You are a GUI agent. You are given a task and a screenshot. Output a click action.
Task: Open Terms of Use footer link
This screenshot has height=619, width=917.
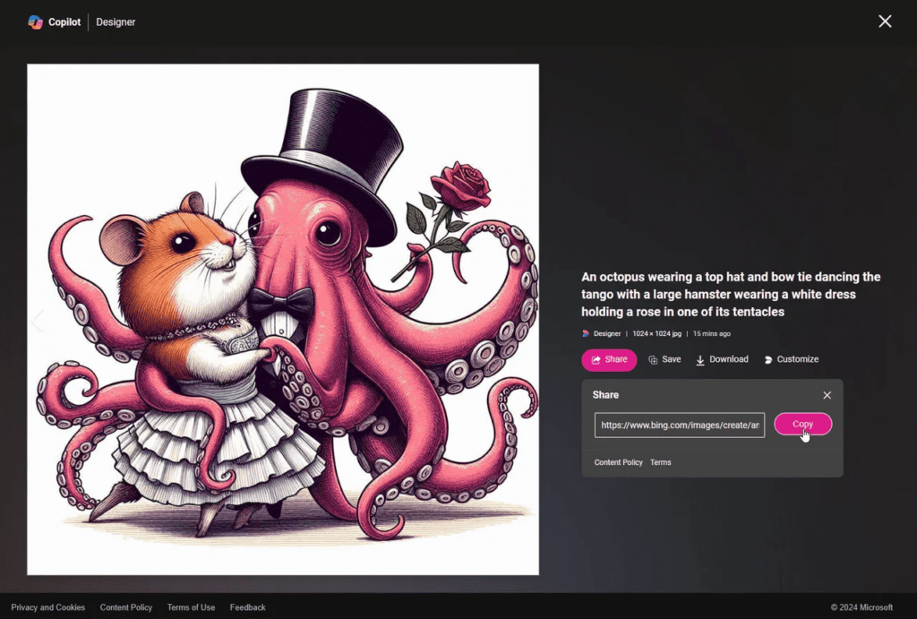(x=191, y=607)
